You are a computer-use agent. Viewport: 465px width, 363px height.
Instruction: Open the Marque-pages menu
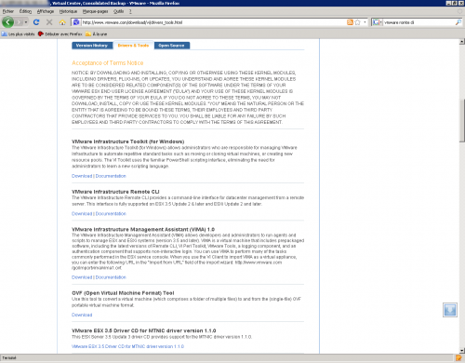click(96, 11)
